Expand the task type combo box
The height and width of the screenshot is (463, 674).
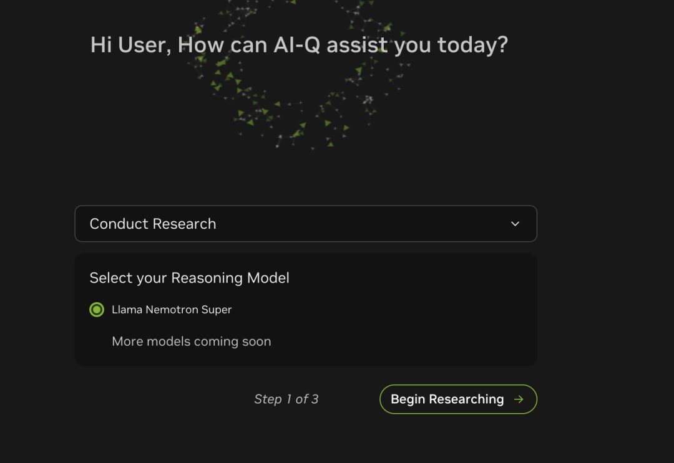coord(306,224)
